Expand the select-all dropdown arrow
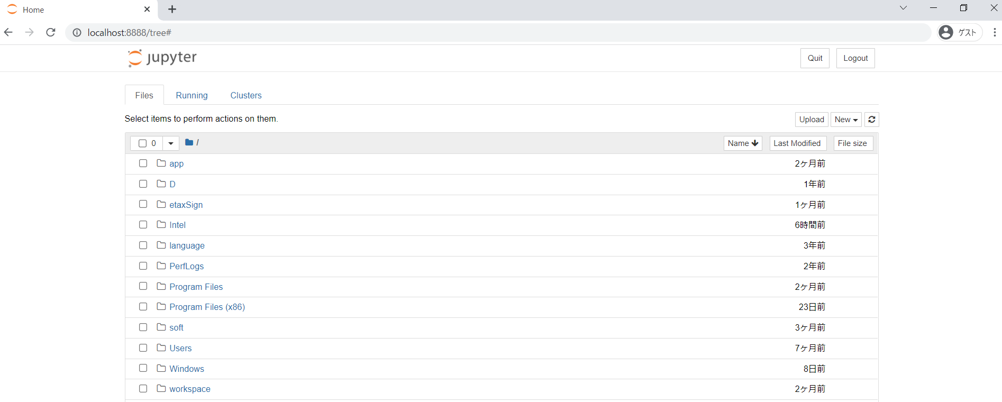Screen dimensions: 1002x402 [x=170, y=143]
